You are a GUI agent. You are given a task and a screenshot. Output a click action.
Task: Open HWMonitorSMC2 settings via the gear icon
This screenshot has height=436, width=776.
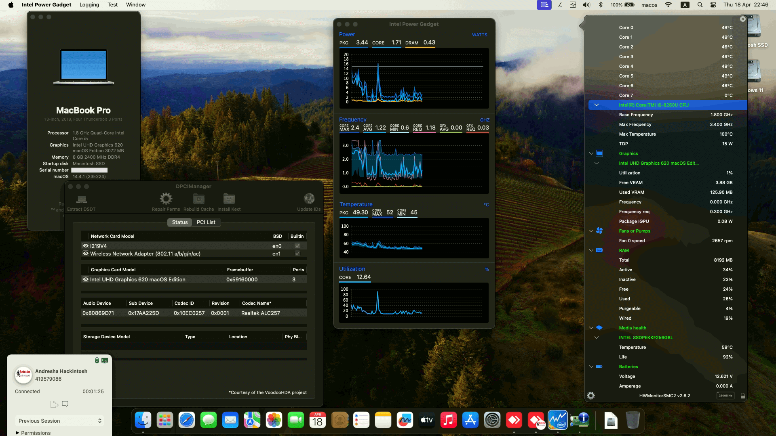pos(591,396)
